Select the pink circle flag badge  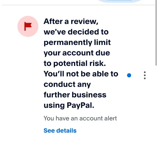pyautogui.click(x=28, y=26)
